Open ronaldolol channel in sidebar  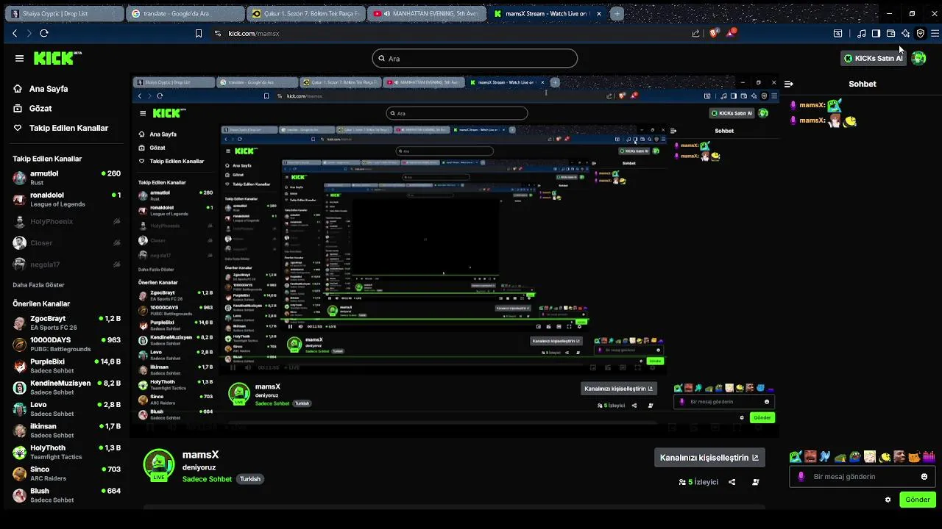(66, 200)
